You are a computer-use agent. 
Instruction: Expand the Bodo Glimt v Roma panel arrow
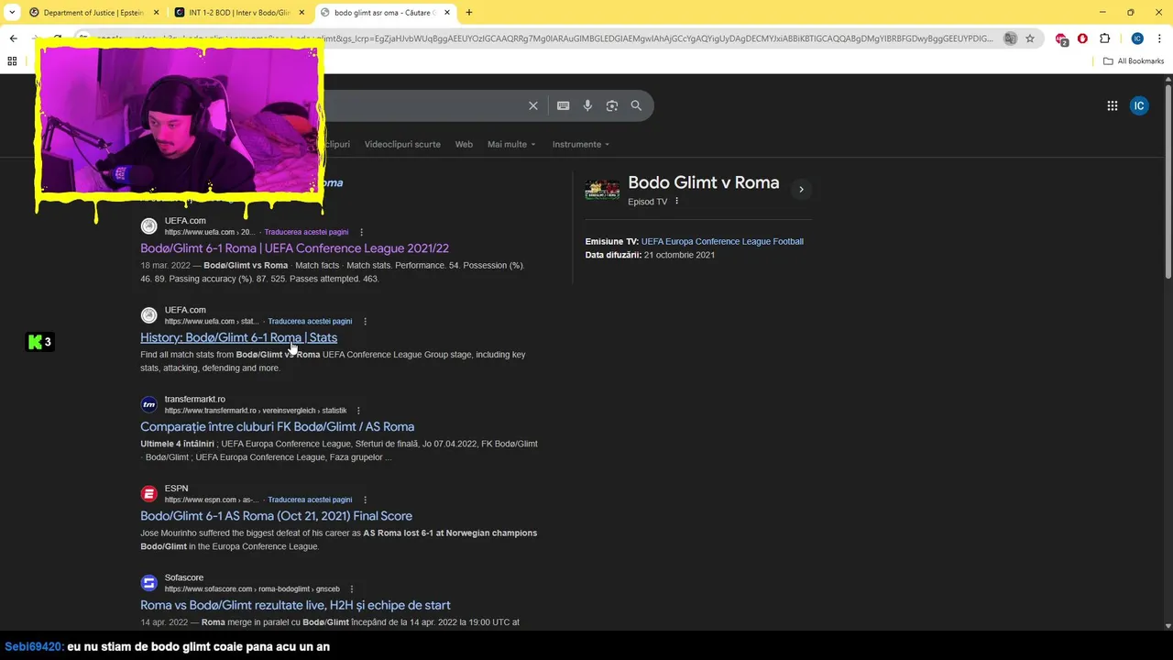[x=801, y=190]
